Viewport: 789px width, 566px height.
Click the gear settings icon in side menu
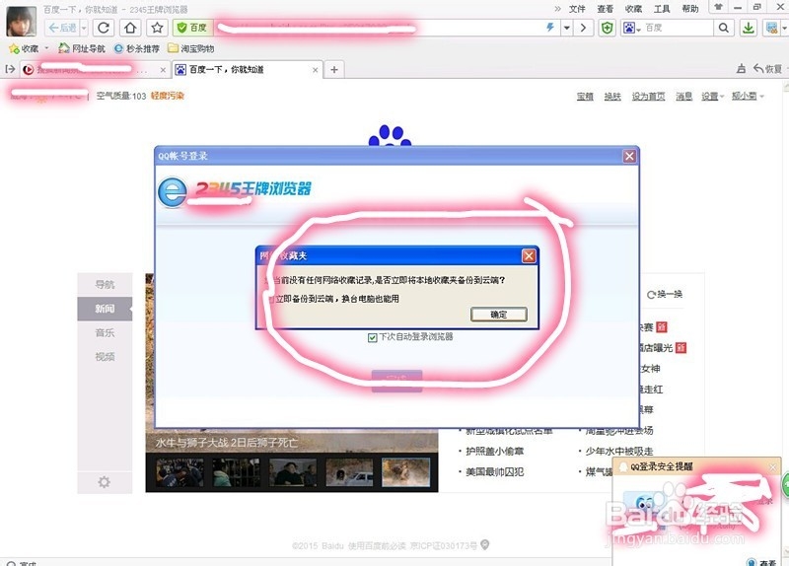[x=105, y=482]
